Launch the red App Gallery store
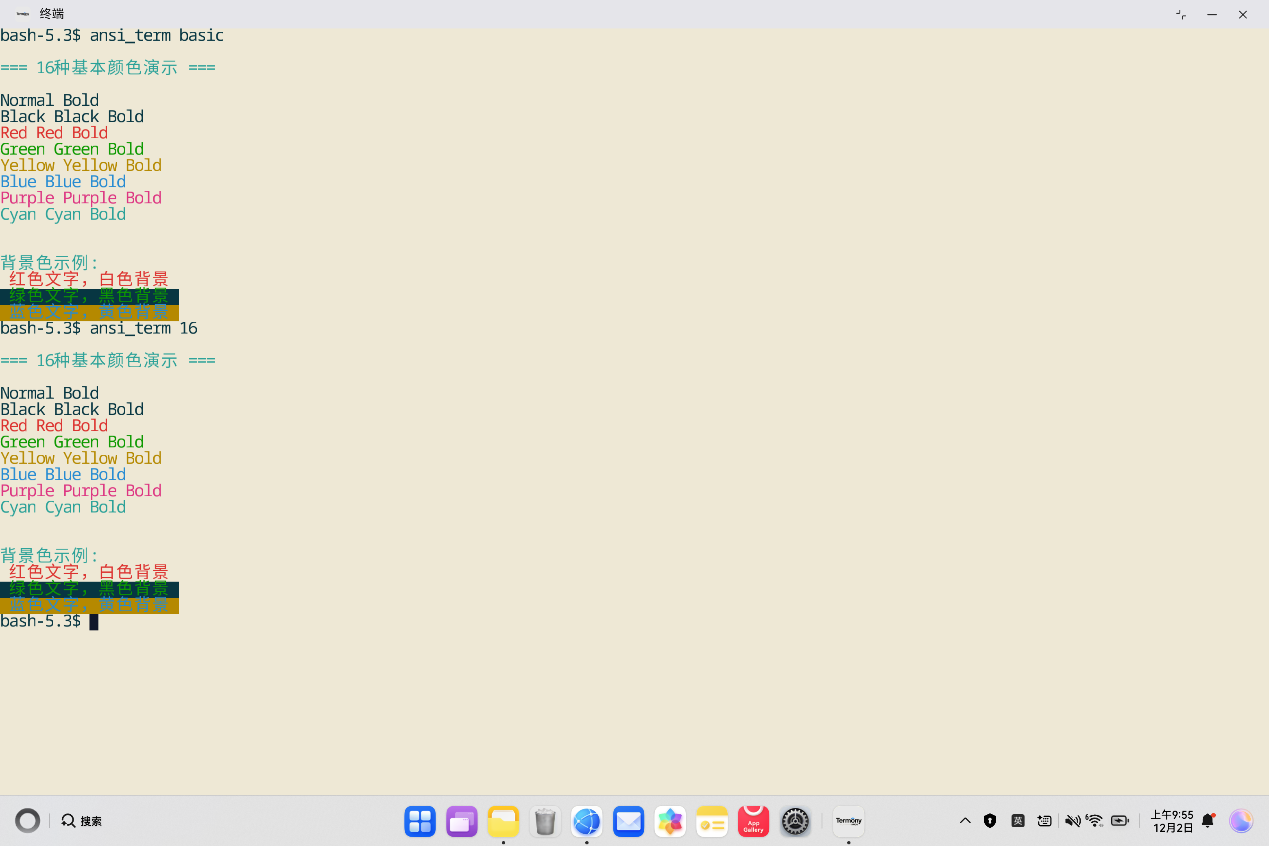The height and width of the screenshot is (846, 1269). (753, 821)
